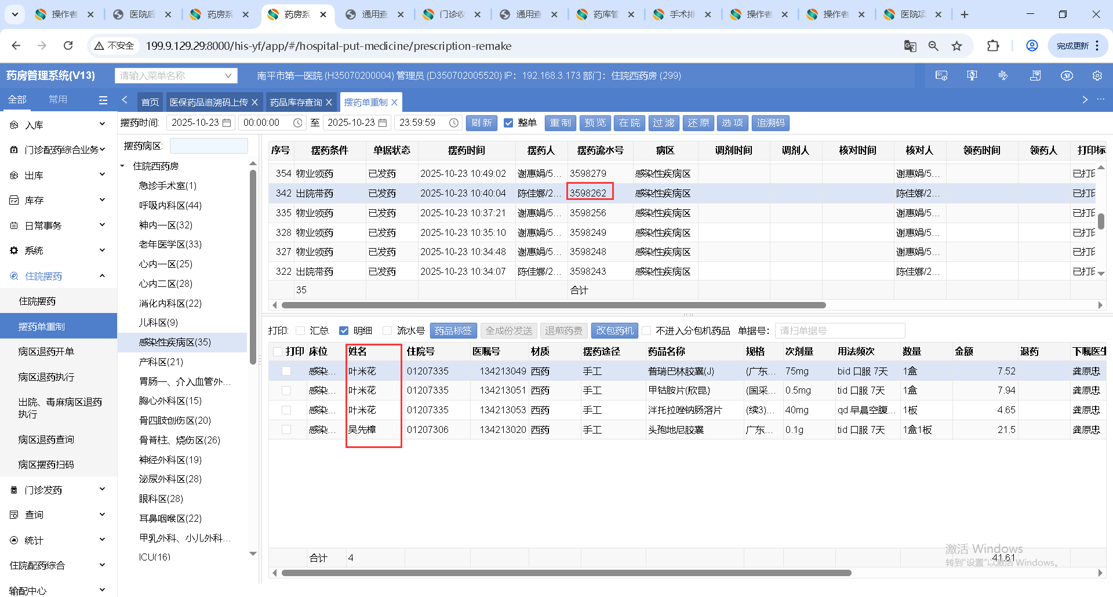Image resolution: width=1113 pixels, height=597 pixels.
Task: Expand the 库存 sidebar menu
Action: pyautogui.click(x=58, y=200)
